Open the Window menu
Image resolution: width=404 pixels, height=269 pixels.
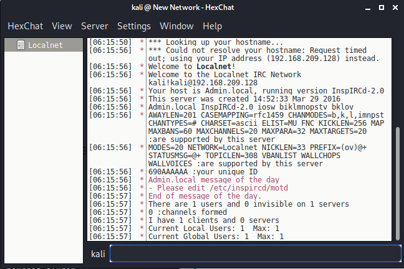pyautogui.click(x=176, y=26)
